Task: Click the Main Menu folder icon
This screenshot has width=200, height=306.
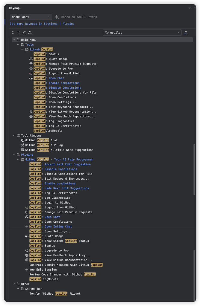Action: point(19,40)
